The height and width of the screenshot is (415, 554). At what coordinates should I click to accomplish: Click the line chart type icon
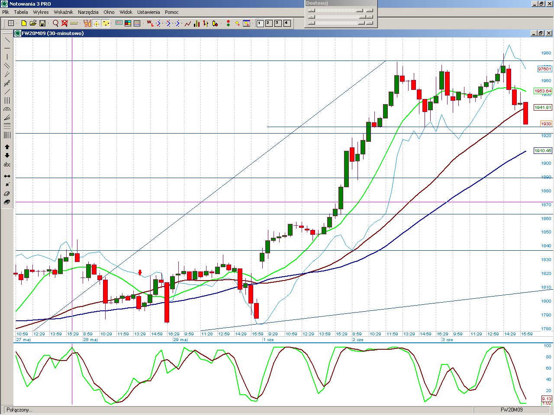click(x=187, y=23)
